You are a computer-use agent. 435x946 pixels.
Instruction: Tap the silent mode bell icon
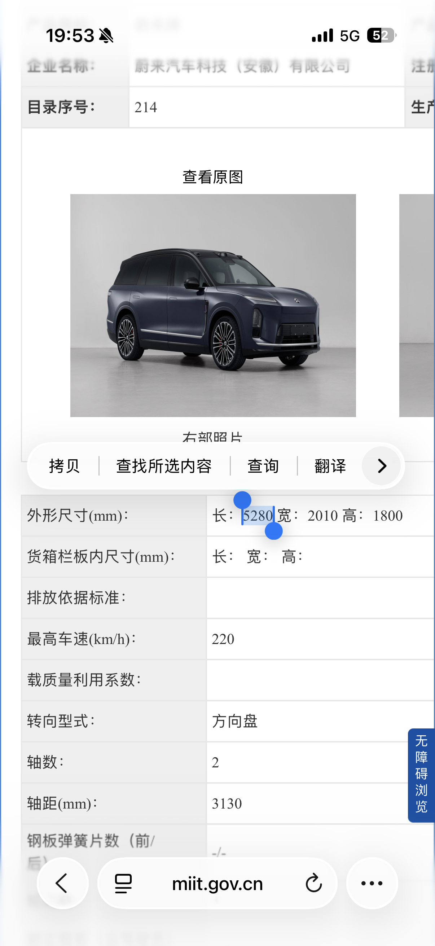click(106, 36)
